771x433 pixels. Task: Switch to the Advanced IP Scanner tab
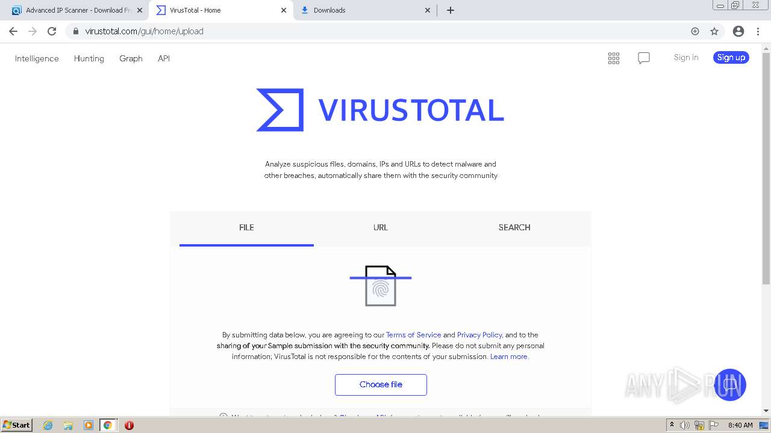pos(75,10)
